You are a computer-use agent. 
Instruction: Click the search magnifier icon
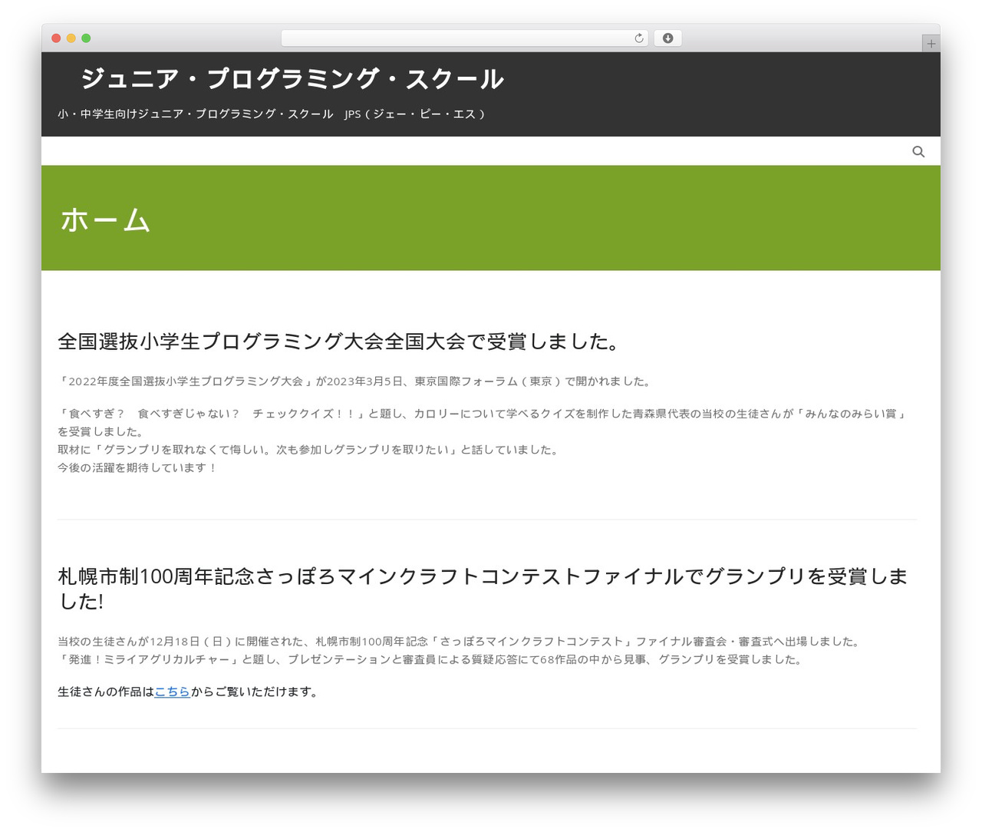click(x=918, y=152)
